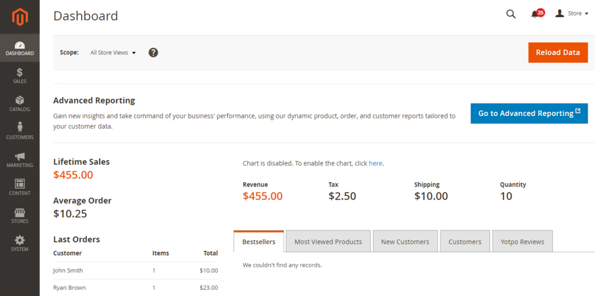Open the Content layout icon
The image size is (606, 296).
click(x=20, y=185)
